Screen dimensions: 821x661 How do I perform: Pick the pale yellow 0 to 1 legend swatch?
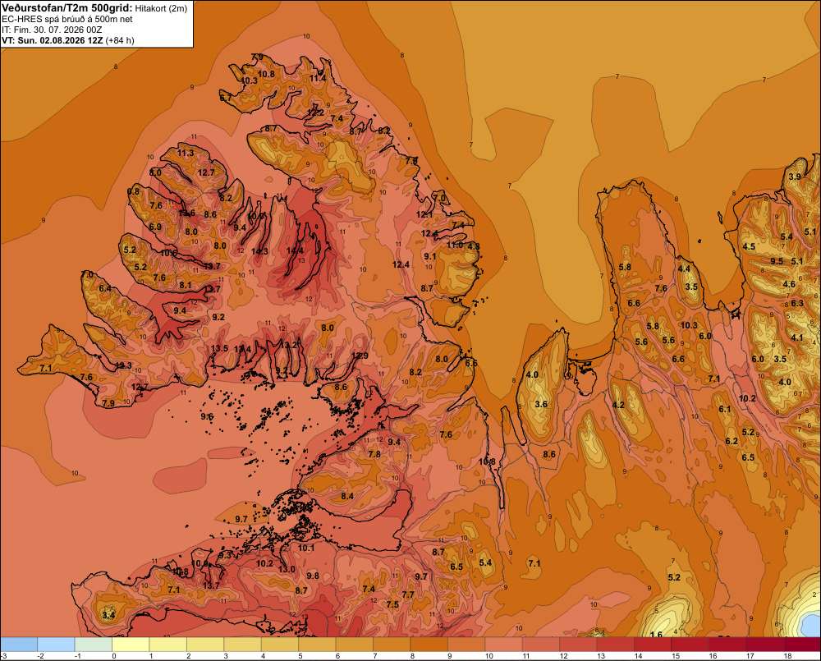pyautogui.click(x=131, y=645)
